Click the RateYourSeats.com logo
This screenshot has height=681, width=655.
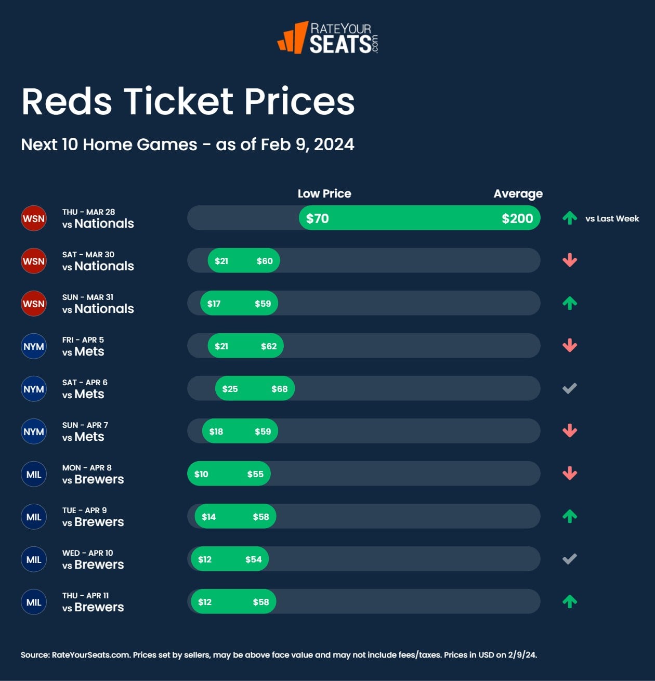[328, 37]
